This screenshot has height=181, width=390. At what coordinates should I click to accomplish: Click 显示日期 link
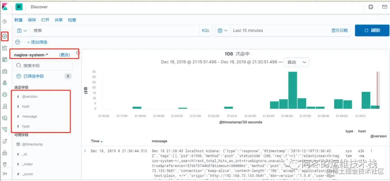point(339,31)
